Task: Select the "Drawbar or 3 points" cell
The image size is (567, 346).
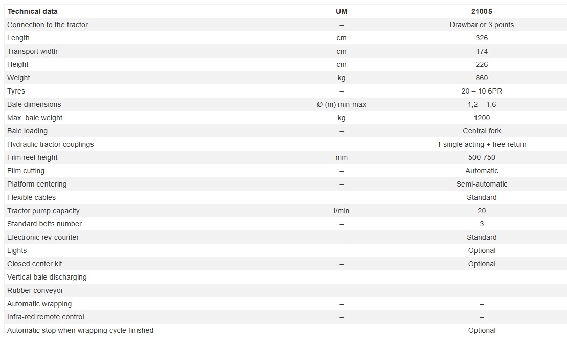Action: (x=482, y=25)
